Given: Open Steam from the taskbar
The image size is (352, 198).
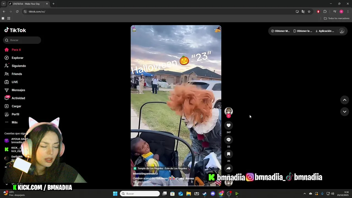Looking at the screenshot, I should click(x=205, y=194).
